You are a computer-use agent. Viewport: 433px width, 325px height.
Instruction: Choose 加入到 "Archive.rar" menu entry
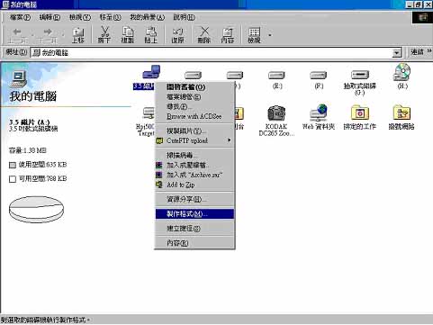194,175
